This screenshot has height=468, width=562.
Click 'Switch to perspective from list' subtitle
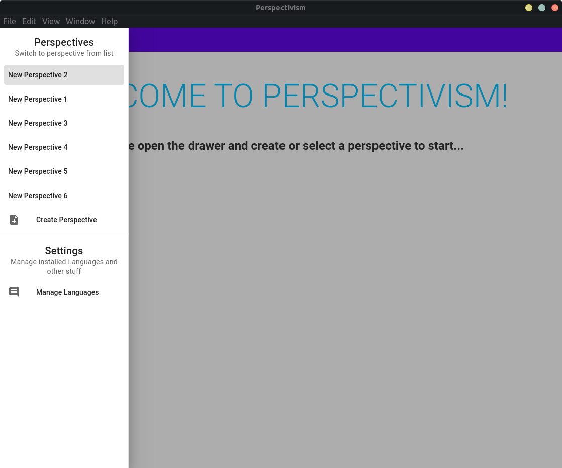[x=64, y=53]
